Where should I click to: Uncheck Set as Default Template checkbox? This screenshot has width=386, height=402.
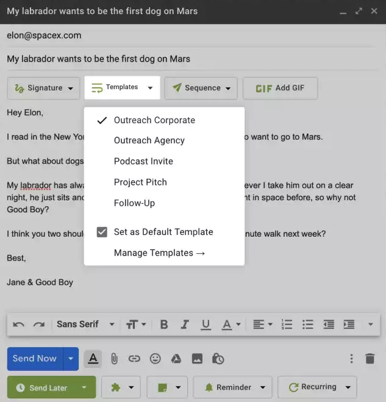tap(102, 232)
